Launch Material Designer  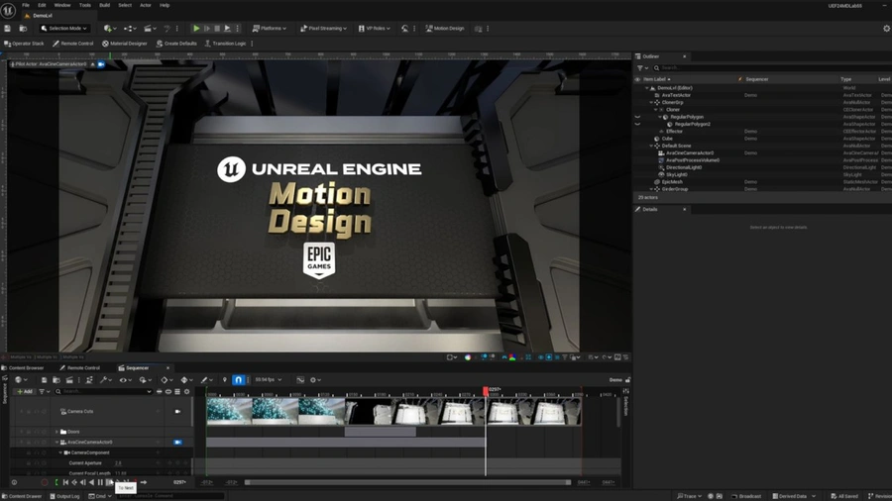tap(125, 44)
